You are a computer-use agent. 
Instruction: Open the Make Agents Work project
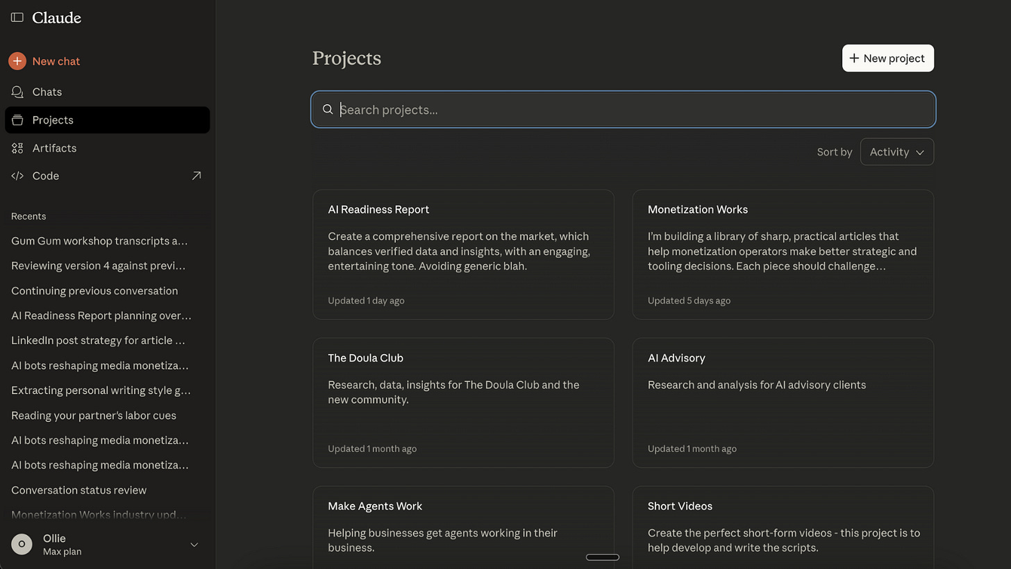[463, 527]
